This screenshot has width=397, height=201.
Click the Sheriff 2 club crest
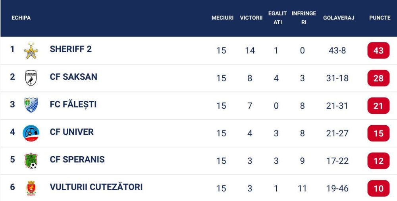coord(31,51)
